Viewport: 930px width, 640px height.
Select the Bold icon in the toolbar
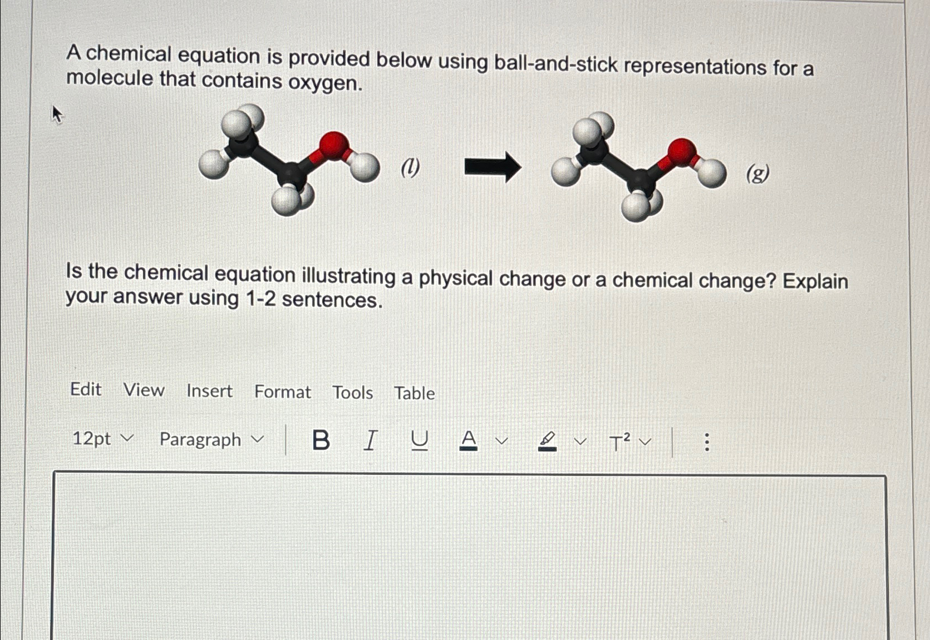point(321,440)
